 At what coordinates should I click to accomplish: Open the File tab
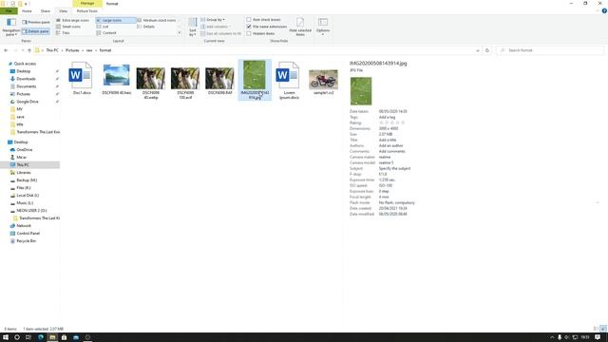[x=9, y=10]
